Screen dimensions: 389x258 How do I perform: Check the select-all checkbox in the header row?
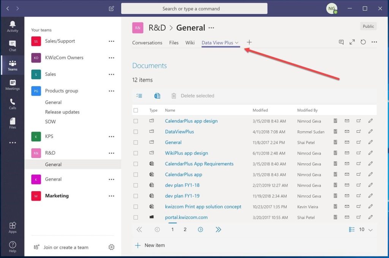[136, 110]
